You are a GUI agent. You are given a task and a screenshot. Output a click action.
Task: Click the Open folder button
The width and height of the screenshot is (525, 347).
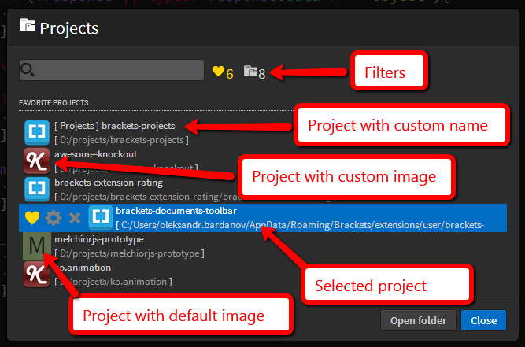pos(418,320)
